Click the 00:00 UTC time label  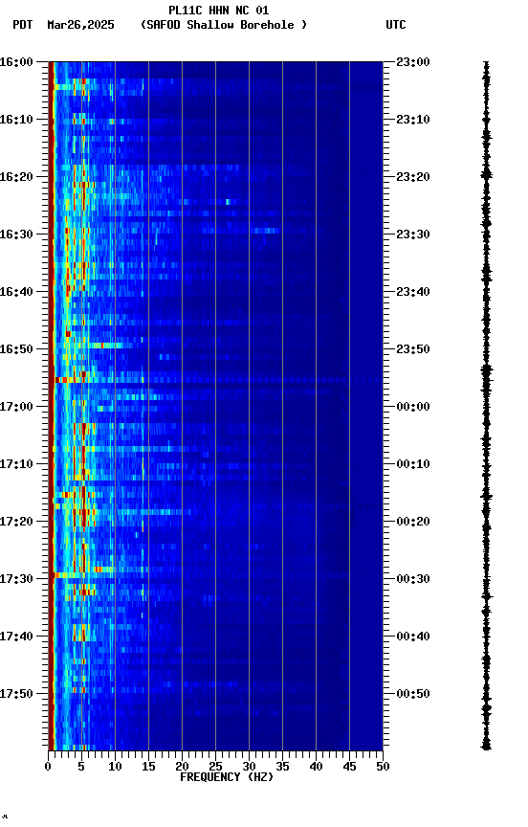(413, 407)
